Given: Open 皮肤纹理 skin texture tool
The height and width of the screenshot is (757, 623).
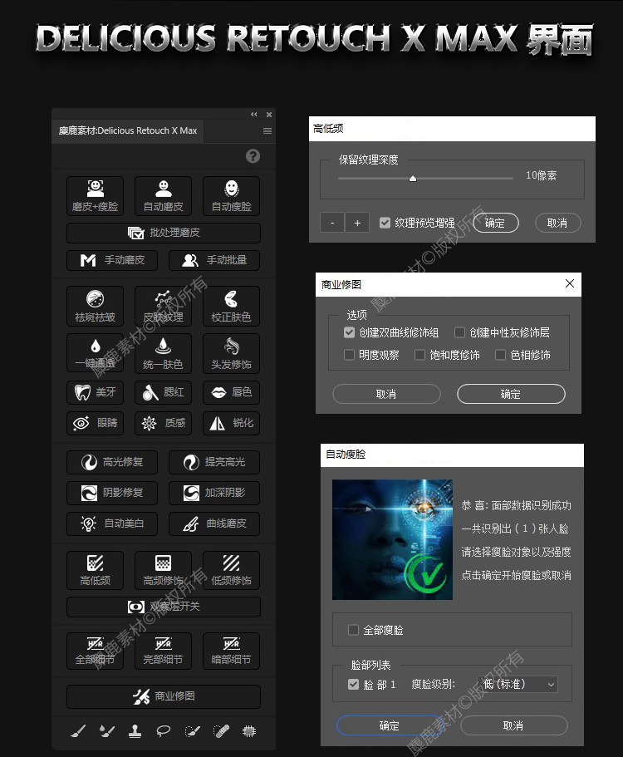Looking at the screenshot, I should [x=163, y=306].
